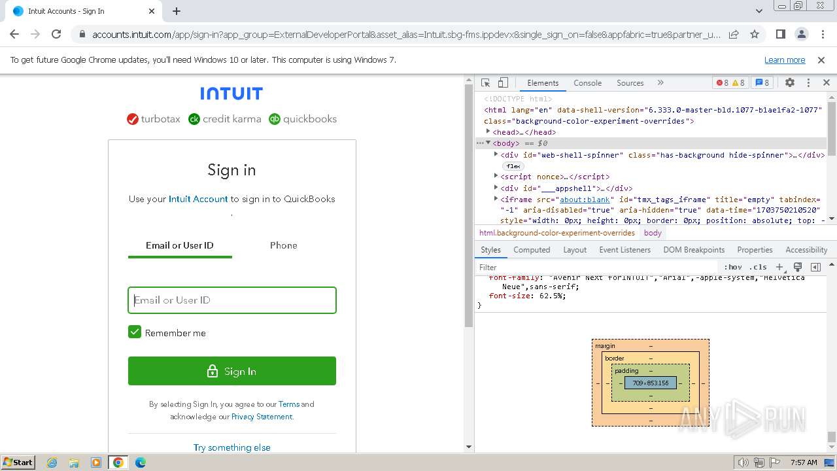837x471 pixels.
Task: Open the blue issues count badge
Action: (762, 83)
